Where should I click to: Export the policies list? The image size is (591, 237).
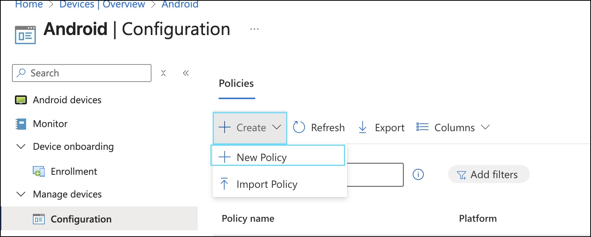pos(381,128)
